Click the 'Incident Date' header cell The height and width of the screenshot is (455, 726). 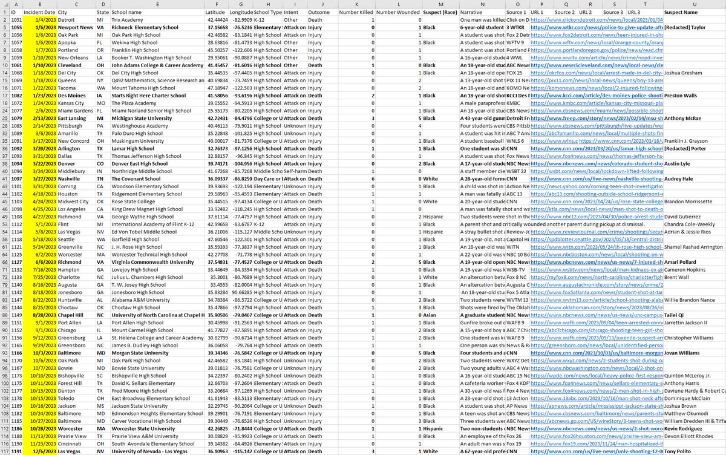click(39, 12)
